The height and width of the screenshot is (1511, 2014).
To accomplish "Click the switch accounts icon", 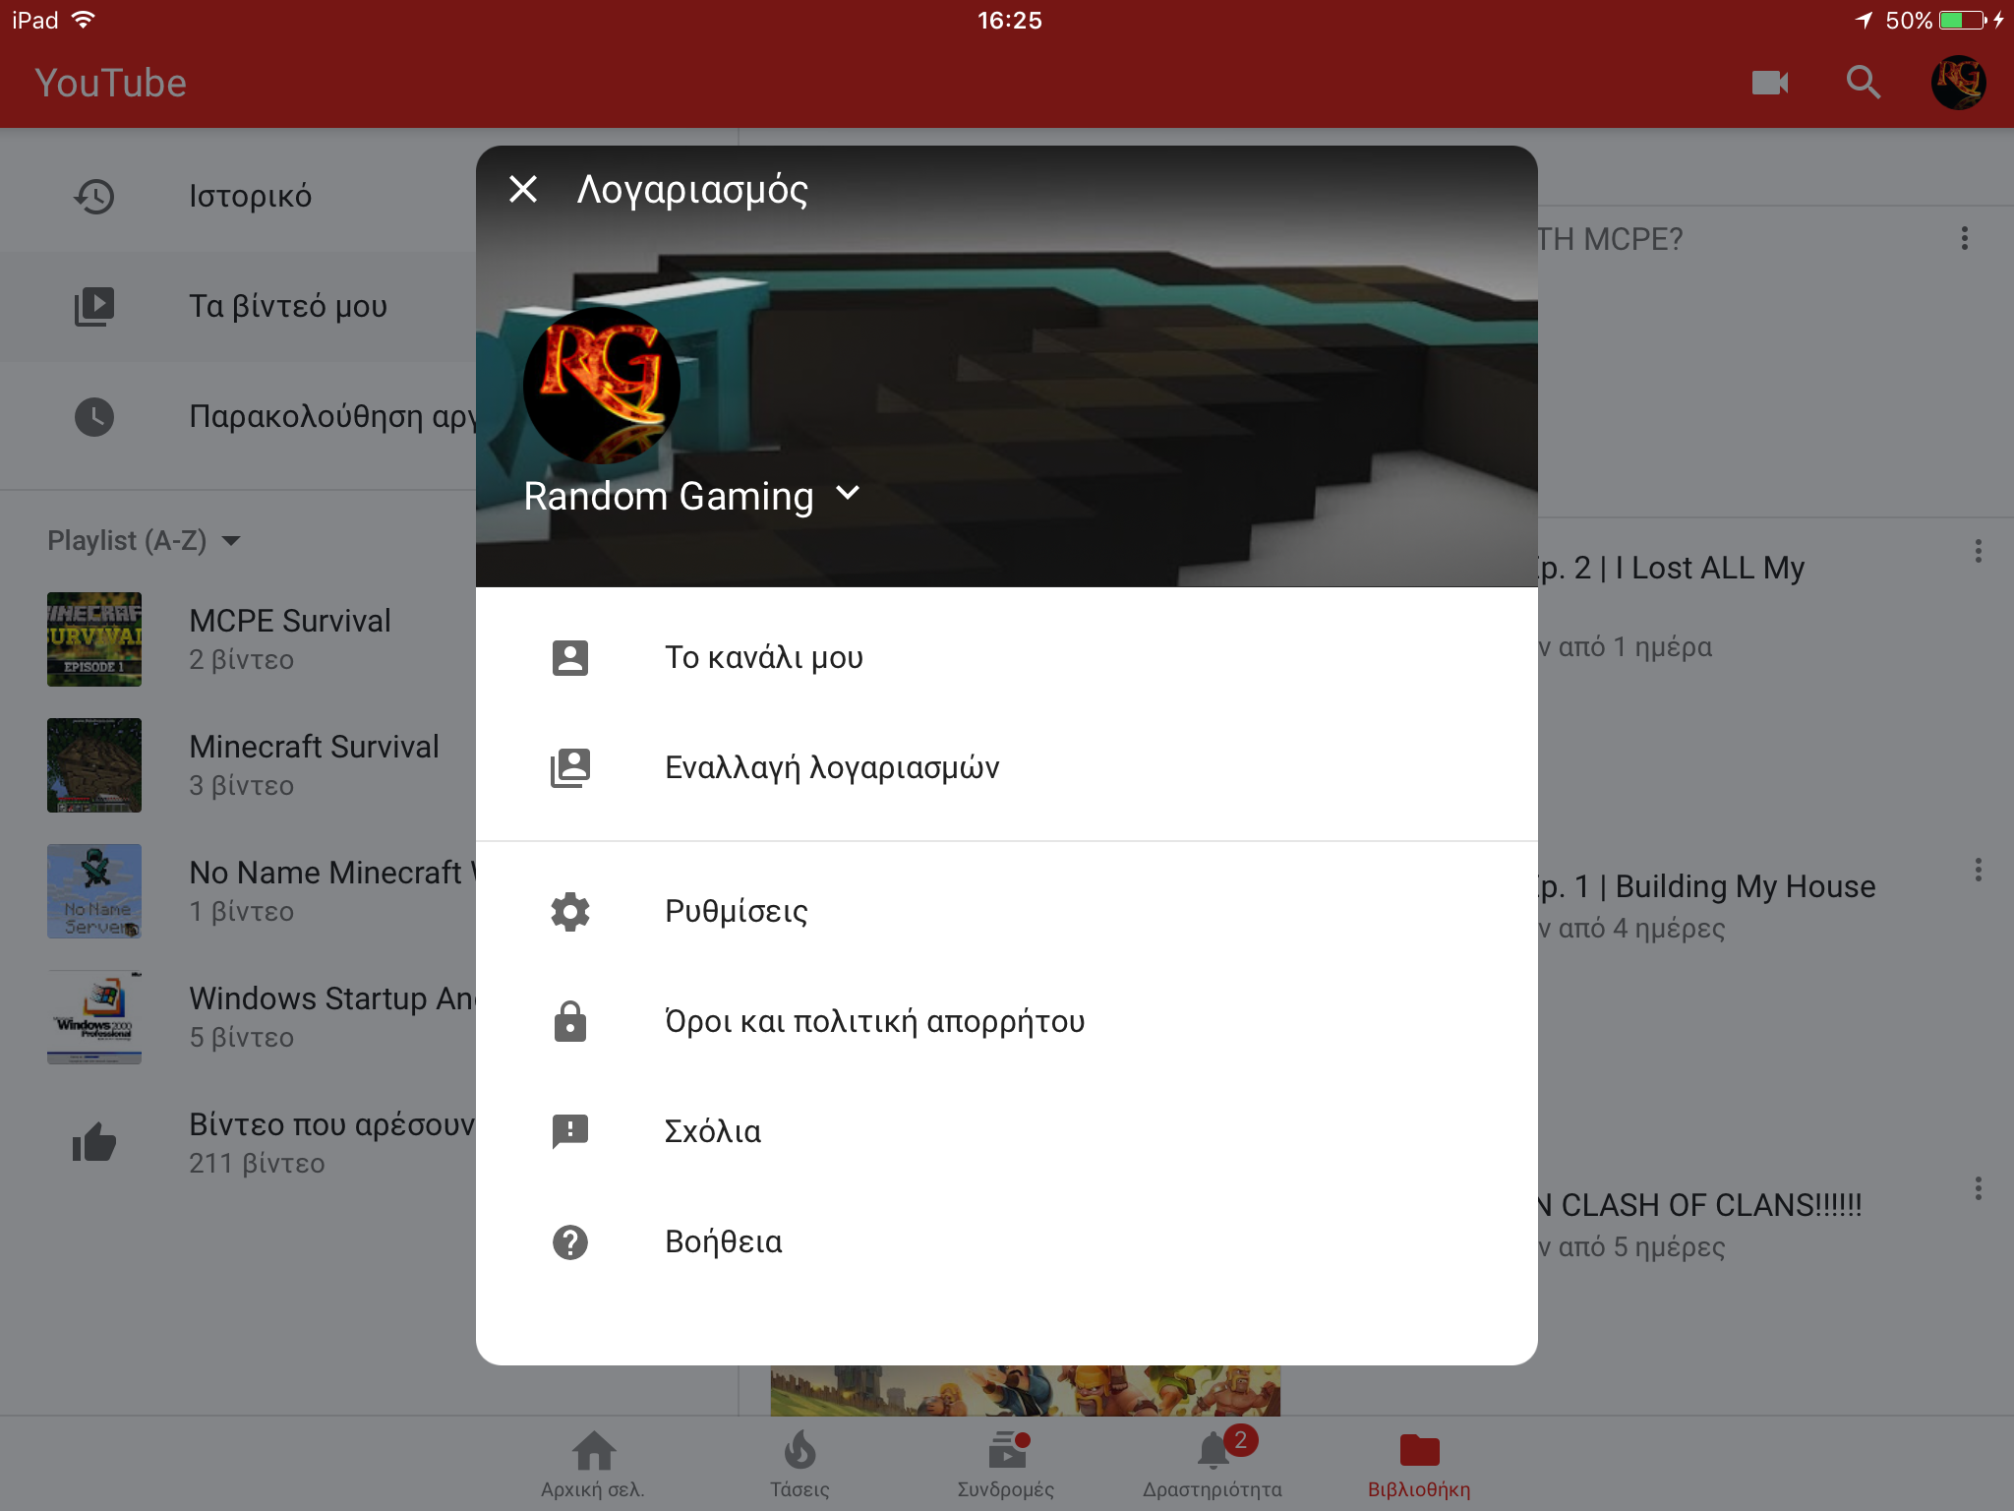I will 570,767.
